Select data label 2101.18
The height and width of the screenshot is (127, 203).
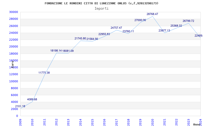[20, 106]
